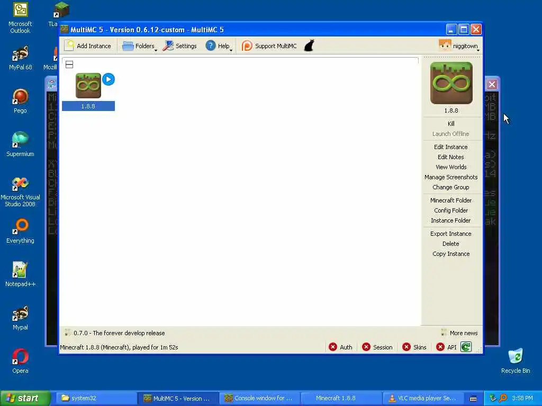Open the niggitown account dropdown
Screen dimensions: 542x406
(459, 46)
